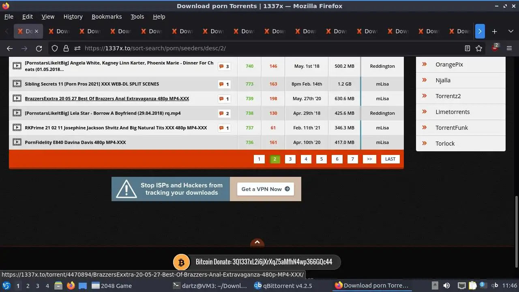Open the Njalla sidebar link

pyautogui.click(x=443, y=80)
